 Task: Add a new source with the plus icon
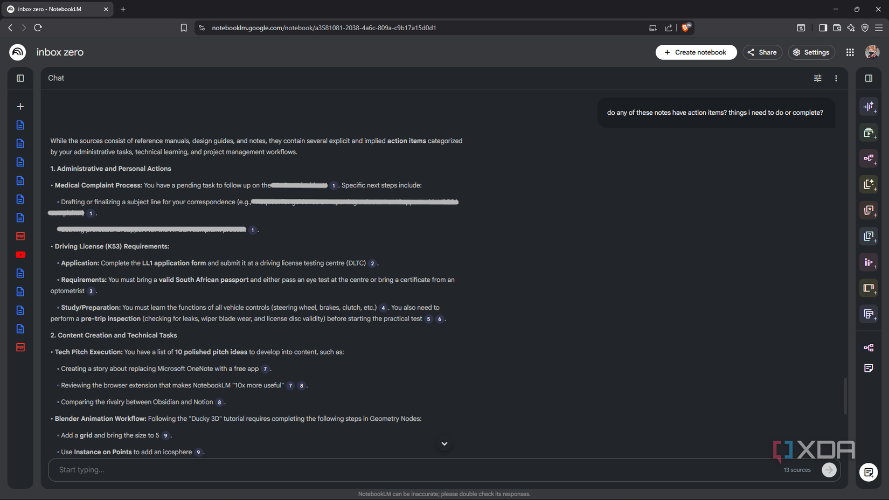(20, 106)
